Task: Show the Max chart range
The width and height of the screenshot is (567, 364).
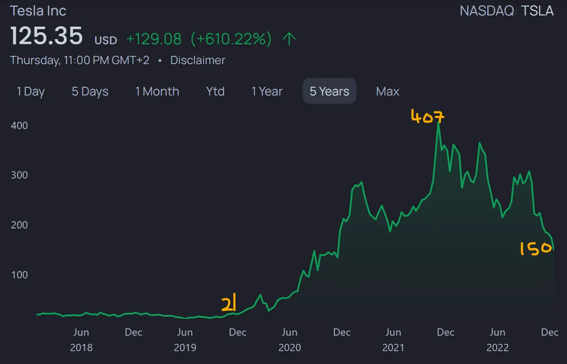Action: pyautogui.click(x=388, y=91)
